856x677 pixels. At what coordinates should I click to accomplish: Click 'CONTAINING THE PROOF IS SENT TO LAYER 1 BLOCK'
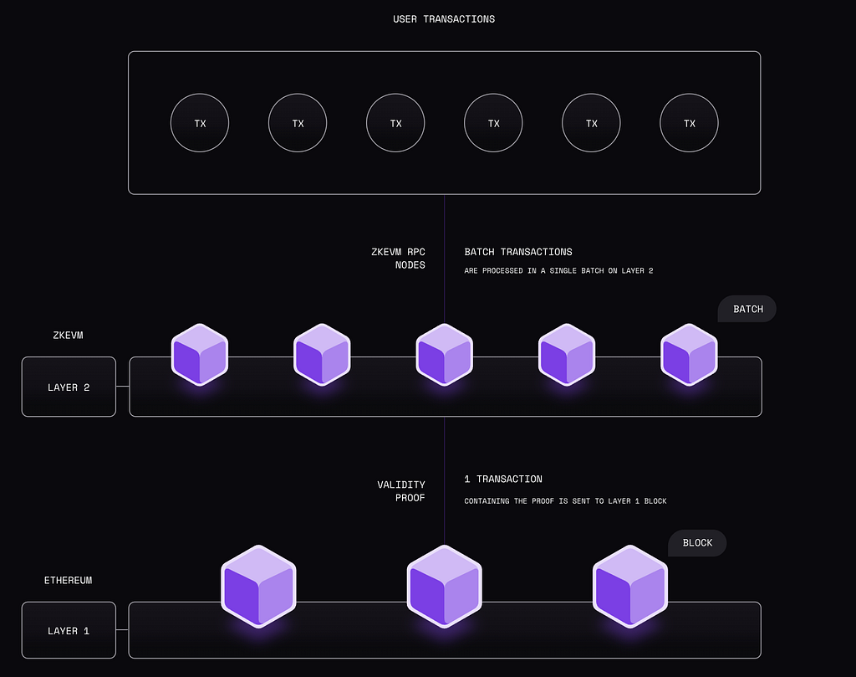565,501
